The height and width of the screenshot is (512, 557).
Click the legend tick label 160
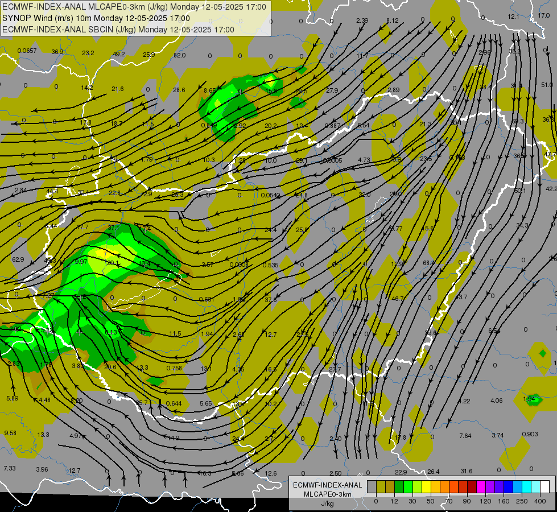(504, 501)
